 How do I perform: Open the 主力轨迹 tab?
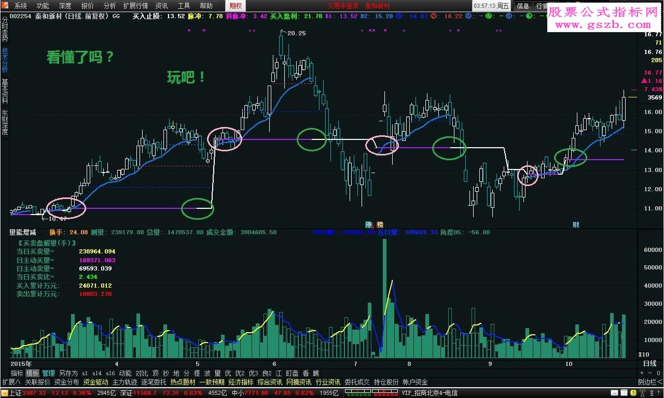125,382
